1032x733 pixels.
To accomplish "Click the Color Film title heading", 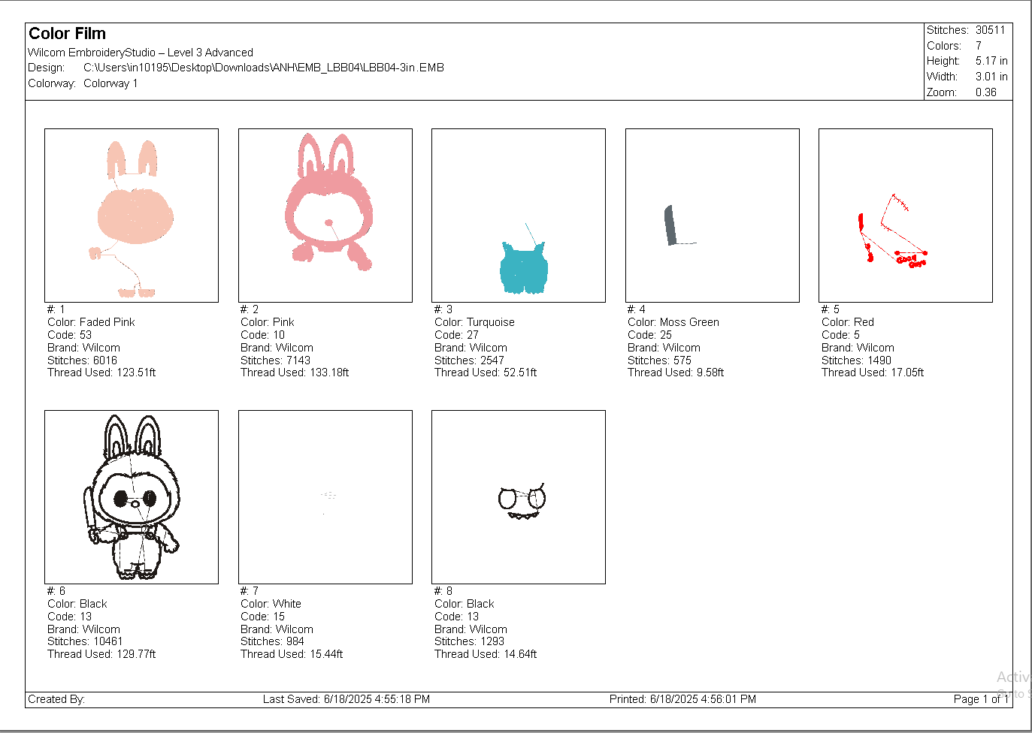I will coord(67,34).
